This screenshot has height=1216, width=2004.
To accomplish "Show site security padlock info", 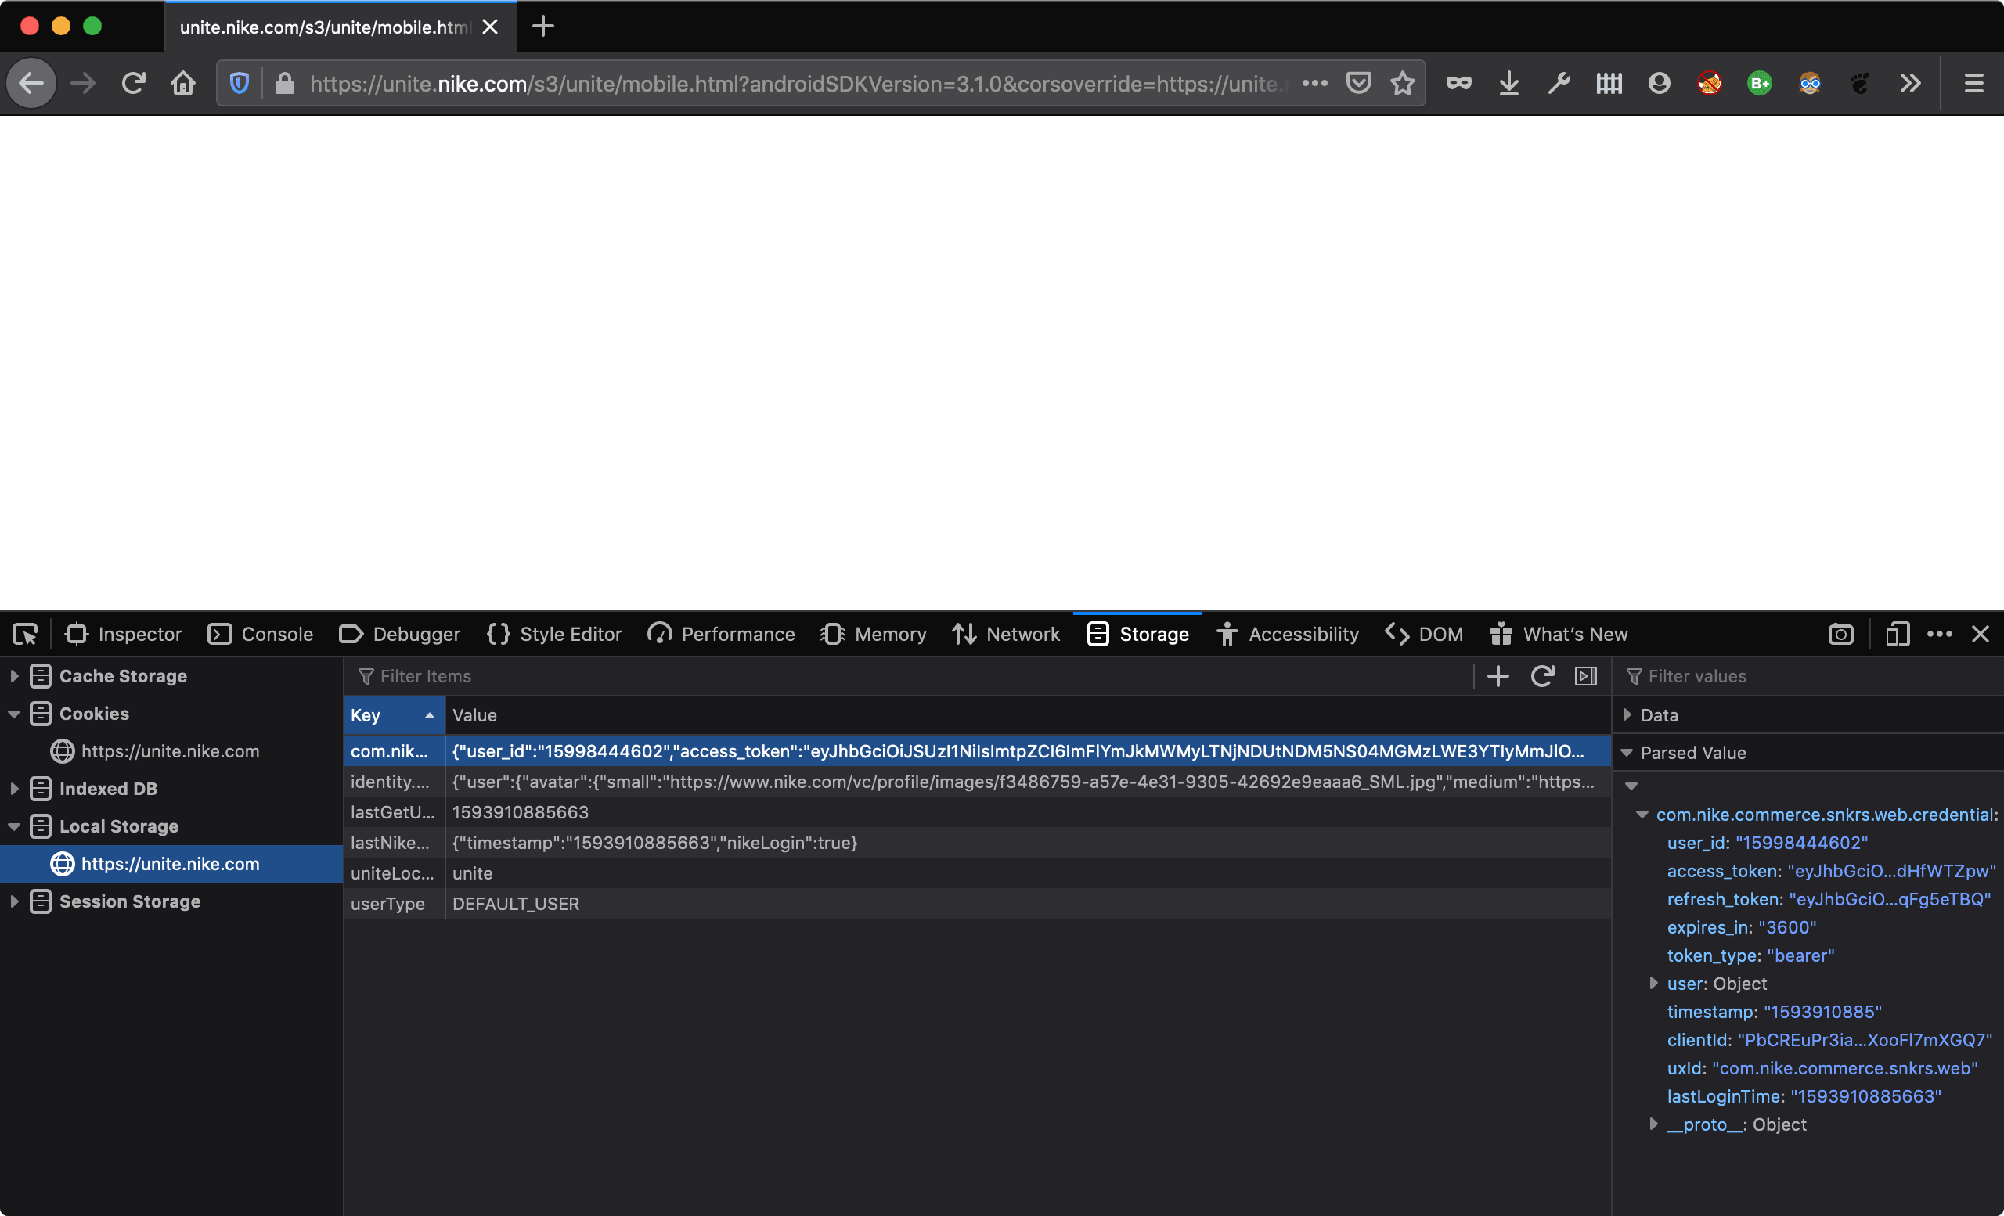I will 285,83.
